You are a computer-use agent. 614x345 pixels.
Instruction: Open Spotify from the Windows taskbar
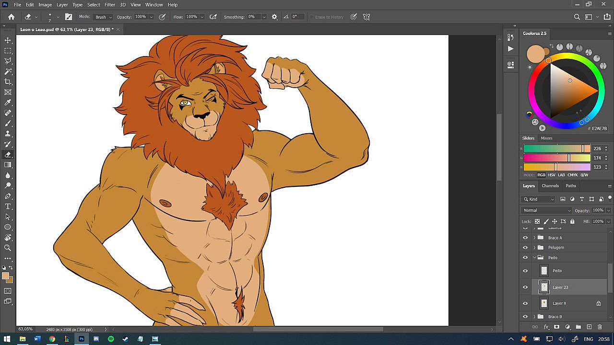click(x=111, y=339)
